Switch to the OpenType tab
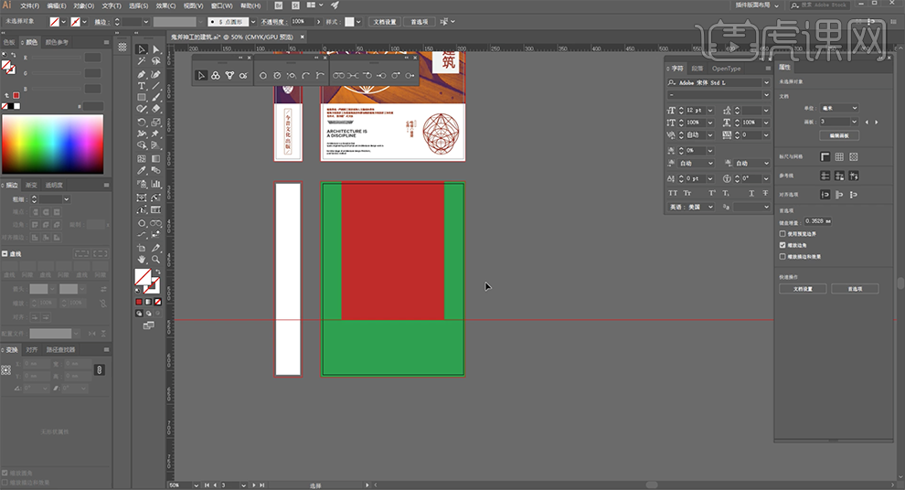The image size is (905, 490). click(x=727, y=69)
